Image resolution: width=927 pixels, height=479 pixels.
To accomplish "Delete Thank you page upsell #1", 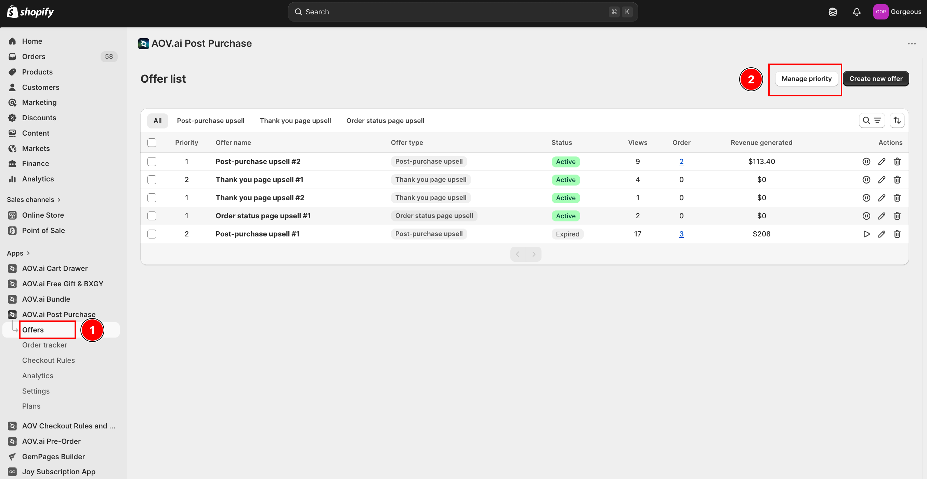I will [897, 180].
